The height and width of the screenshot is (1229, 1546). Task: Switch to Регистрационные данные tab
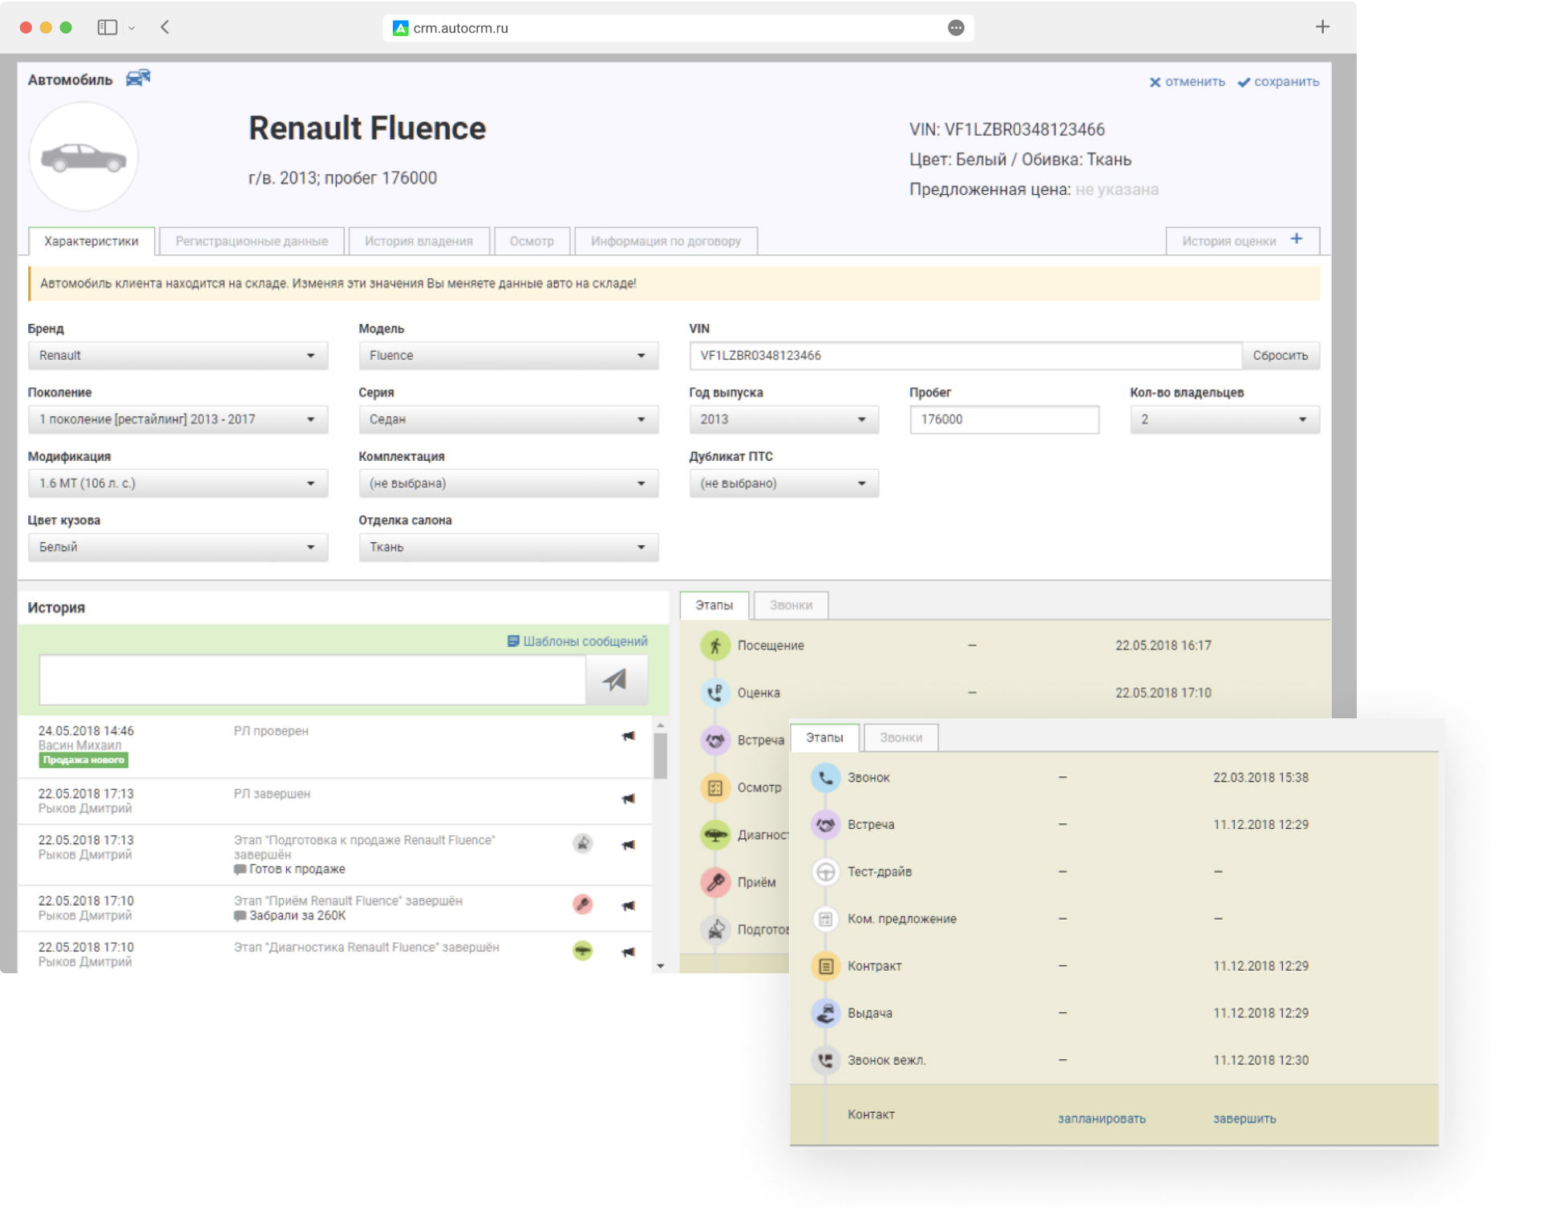click(x=252, y=242)
